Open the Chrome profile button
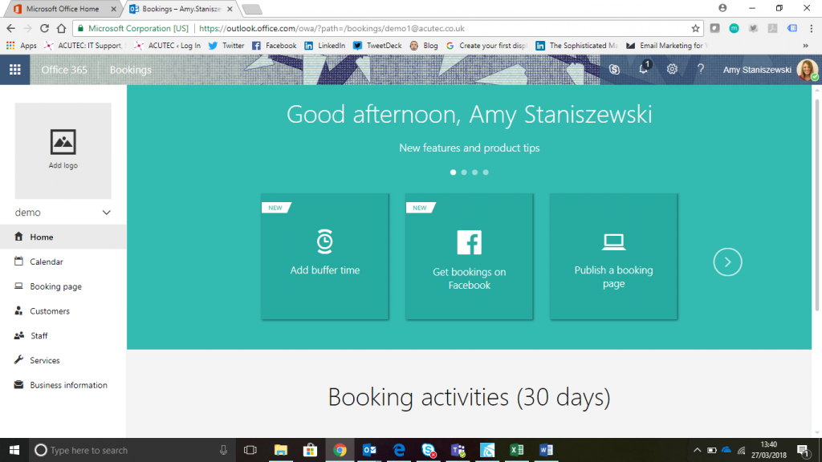The width and height of the screenshot is (822, 462). (722, 8)
